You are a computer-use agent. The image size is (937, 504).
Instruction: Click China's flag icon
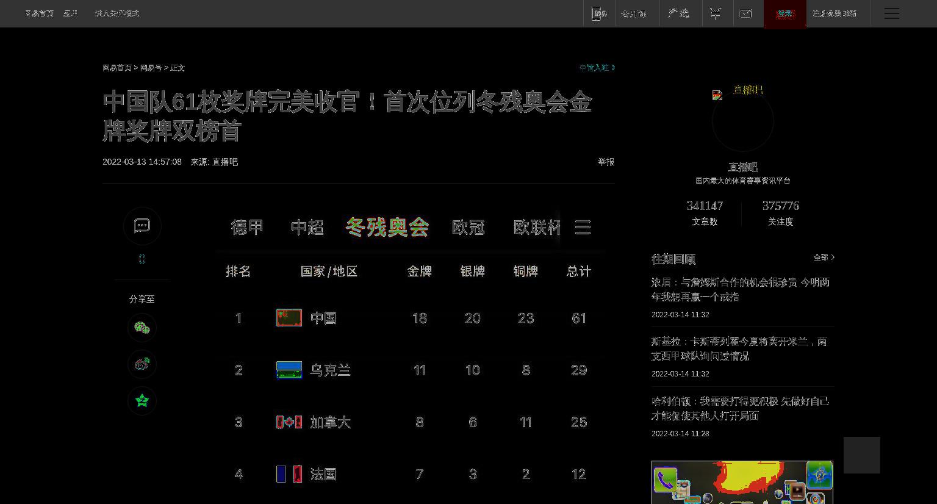[x=289, y=318]
